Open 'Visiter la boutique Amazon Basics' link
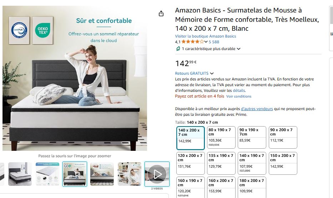333x198 pixels. 205,36
